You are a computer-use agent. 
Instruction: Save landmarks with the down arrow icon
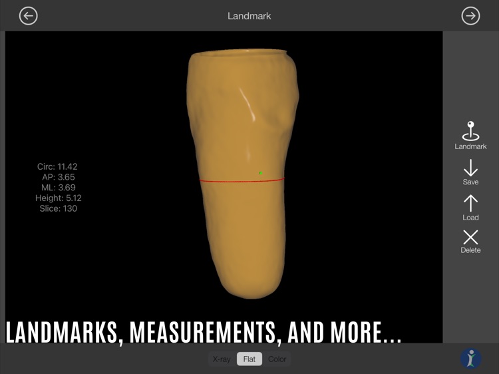[x=470, y=172]
